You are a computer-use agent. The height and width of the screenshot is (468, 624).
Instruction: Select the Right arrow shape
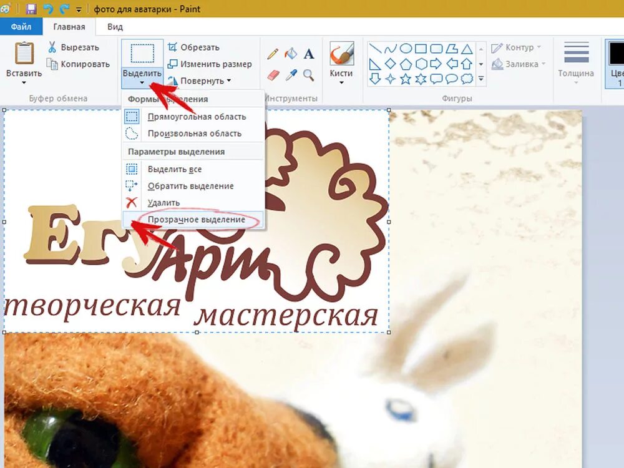(436, 64)
